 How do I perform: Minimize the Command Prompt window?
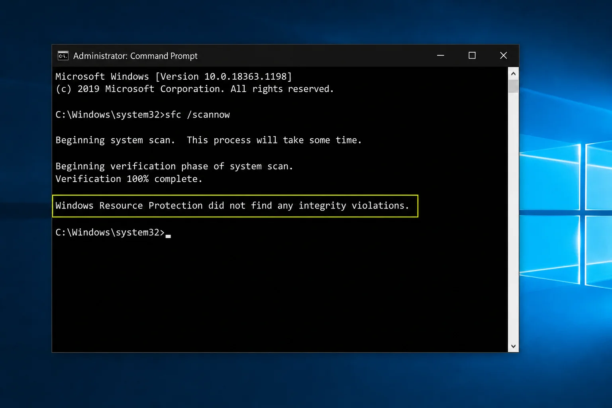click(440, 55)
